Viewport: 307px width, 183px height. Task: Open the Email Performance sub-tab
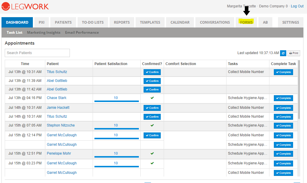tap(82, 33)
